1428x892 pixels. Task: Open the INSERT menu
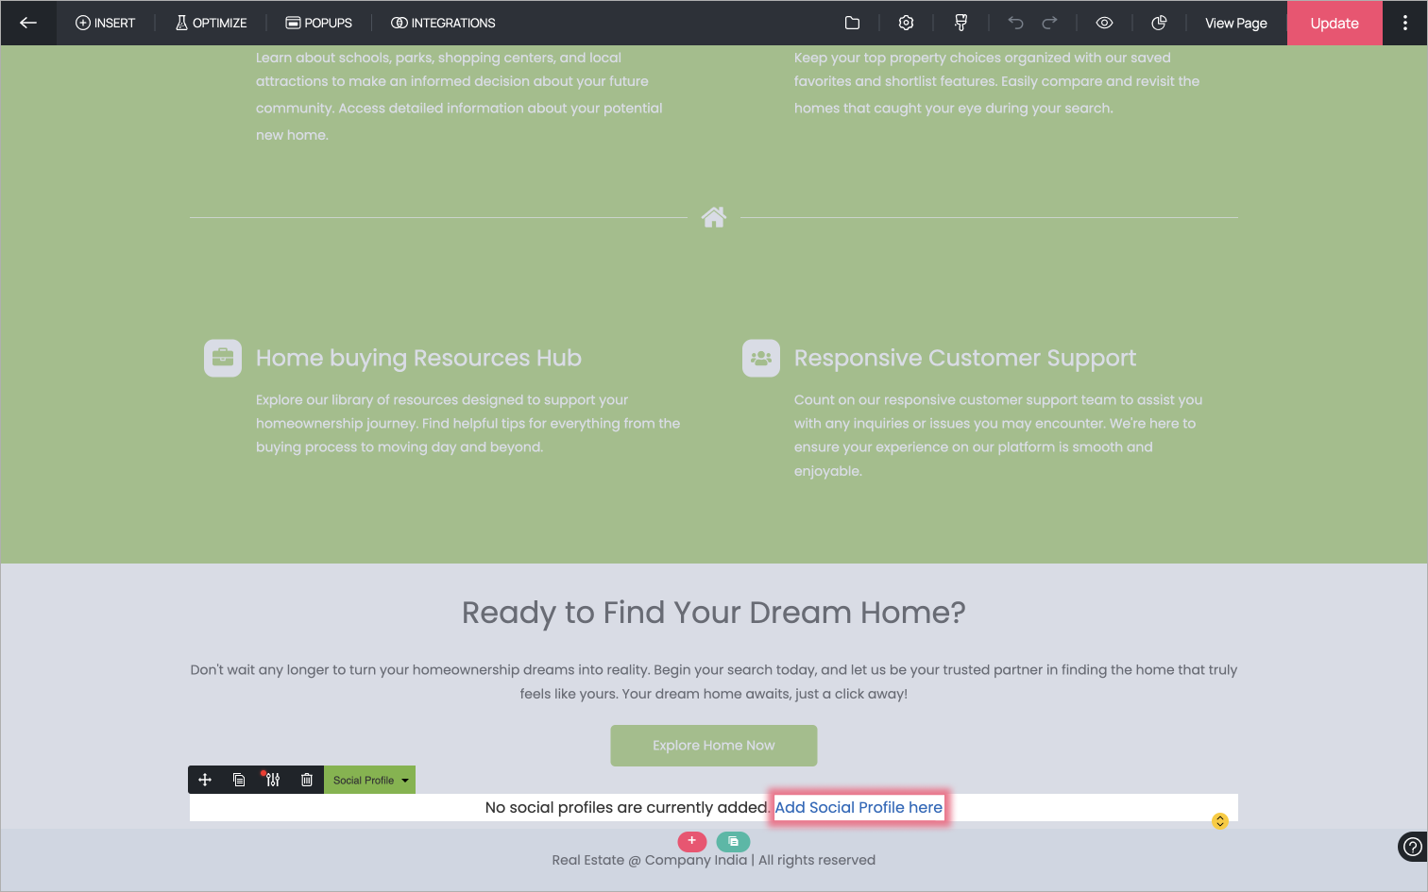[x=106, y=23]
